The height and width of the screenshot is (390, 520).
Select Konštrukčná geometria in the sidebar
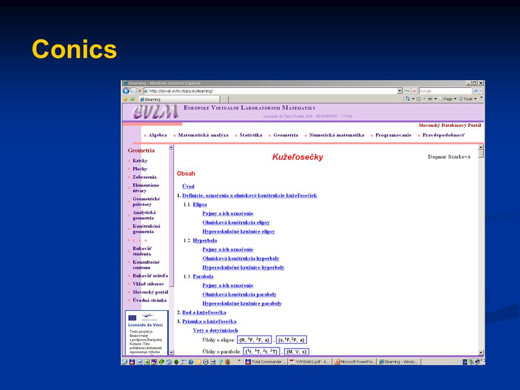(x=146, y=229)
